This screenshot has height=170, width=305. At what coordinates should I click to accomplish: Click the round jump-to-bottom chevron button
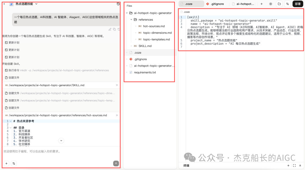pyautogui.click(x=61, y=141)
